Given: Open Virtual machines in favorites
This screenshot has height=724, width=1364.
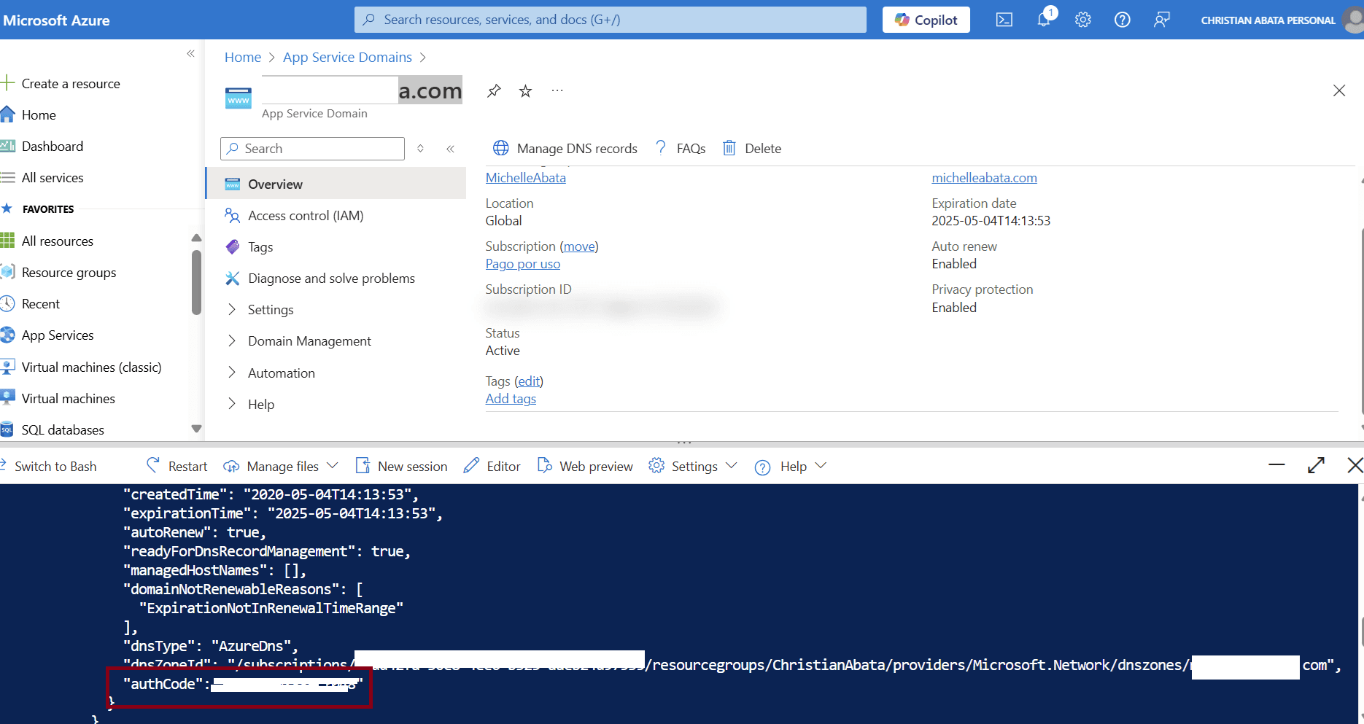Looking at the screenshot, I should (58, 399).
